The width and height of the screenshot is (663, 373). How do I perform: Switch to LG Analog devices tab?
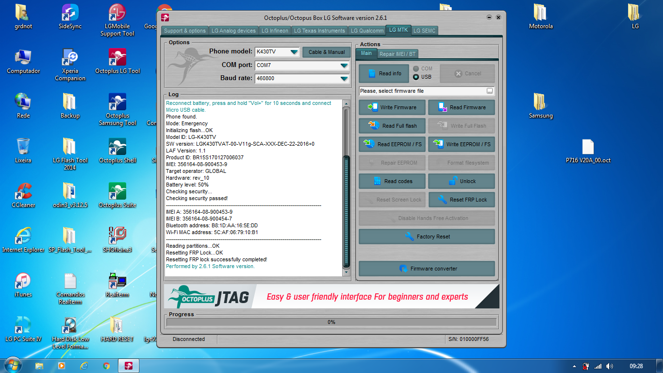[233, 31]
